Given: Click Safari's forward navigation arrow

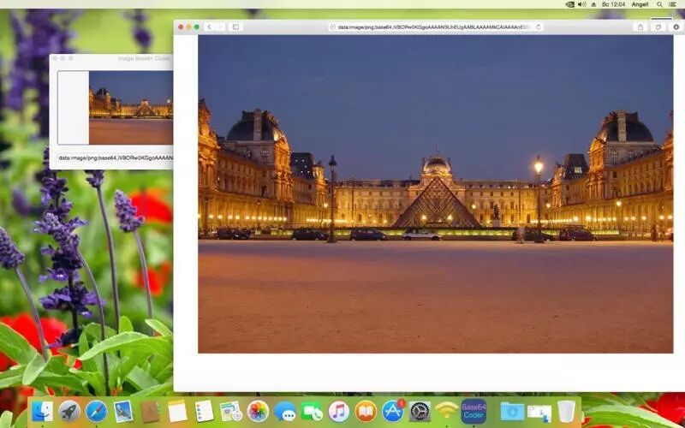Looking at the screenshot, I should pyautogui.click(x=220, y=27).
